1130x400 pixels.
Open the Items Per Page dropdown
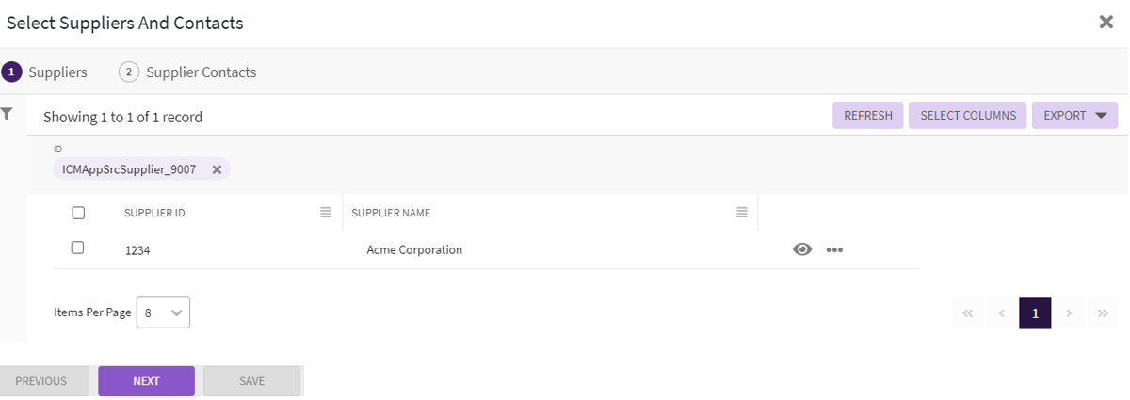pos(164,312)
